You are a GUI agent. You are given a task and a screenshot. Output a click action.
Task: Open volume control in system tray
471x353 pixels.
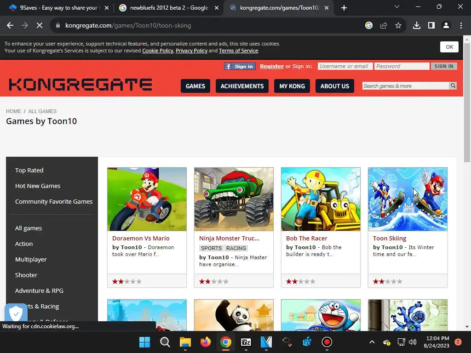413,342
